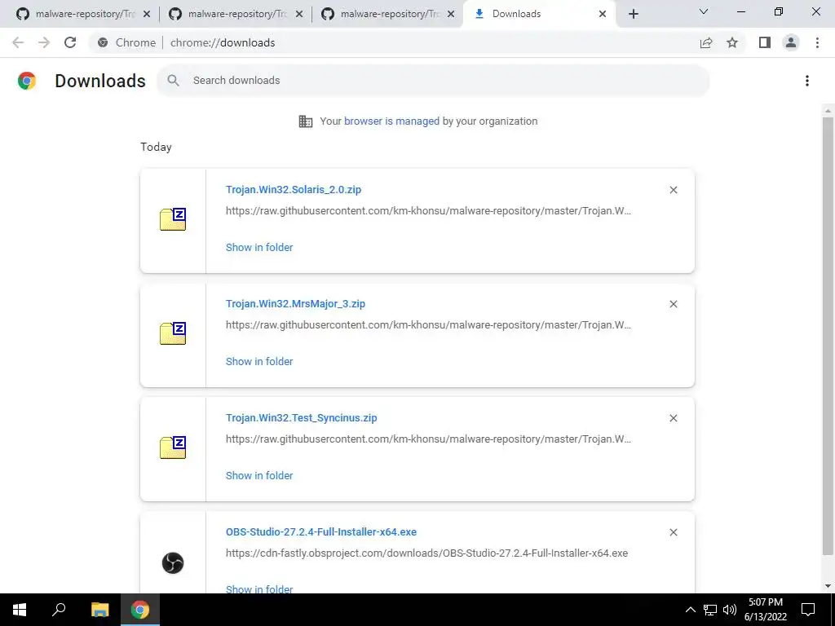Viewport: 835px width, 626px height.
Task: Click the zip icon for Trojan.Win32.MrsMajor_3.zip
Action: coord(173,333)
